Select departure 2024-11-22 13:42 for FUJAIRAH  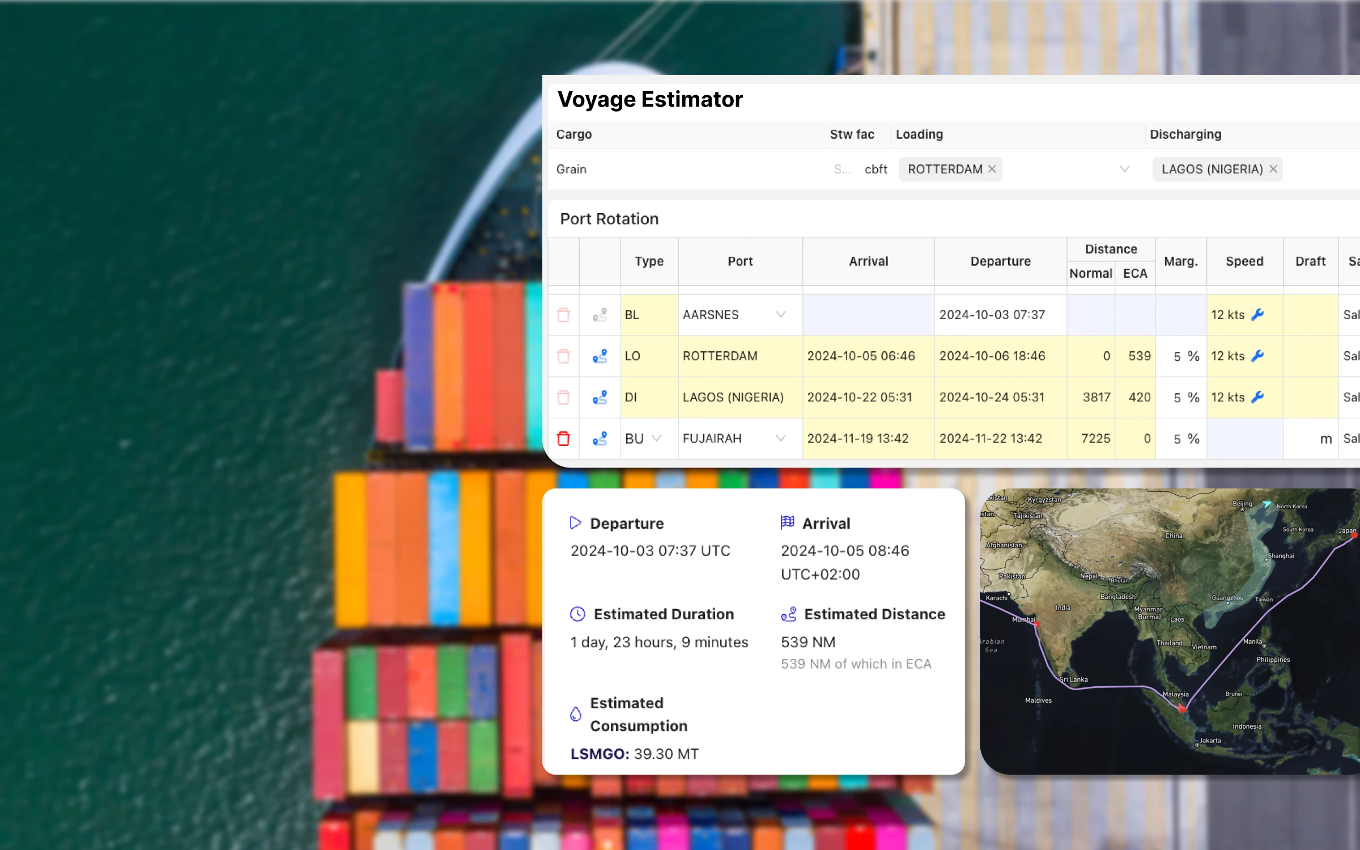tap(1000, 439)
